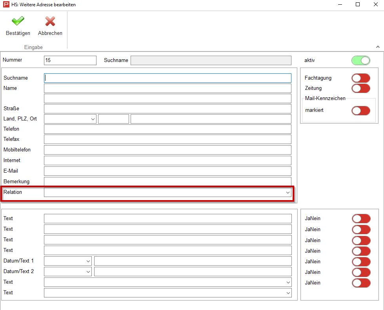Toggle the aktiv switch off

coord(360,60)
